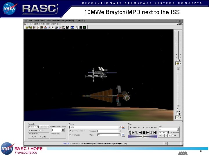
Task: Open the per-second rate dropdown
Action: [x=164, y=133]
